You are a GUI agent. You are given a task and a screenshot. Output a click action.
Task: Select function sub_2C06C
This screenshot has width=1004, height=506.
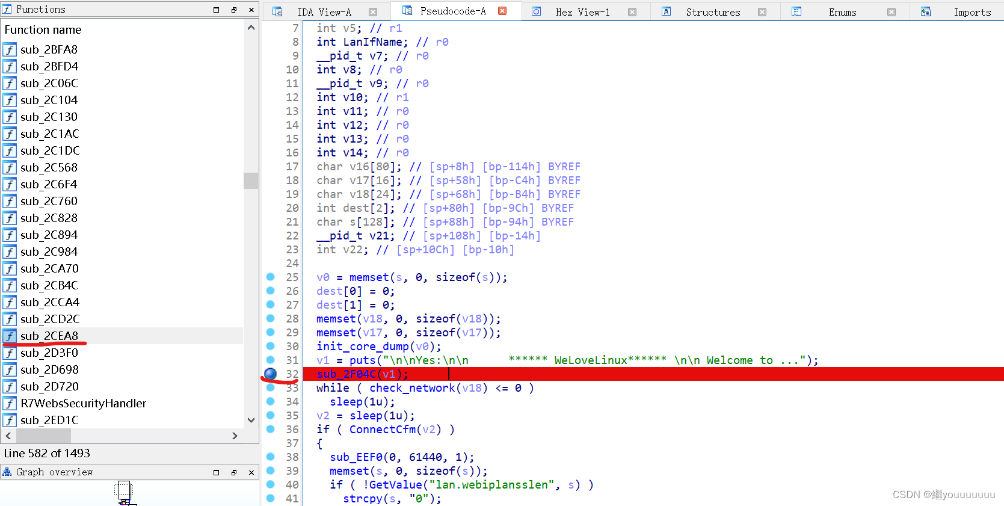tap(49, 83)
